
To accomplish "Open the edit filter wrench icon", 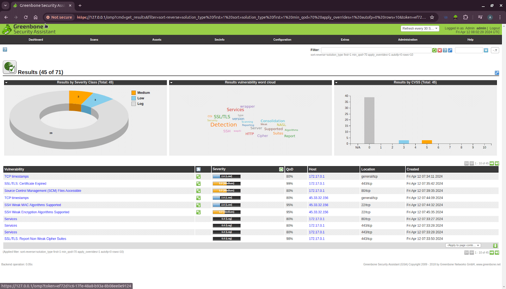I will pyautogui.click(x=450, y=50).
